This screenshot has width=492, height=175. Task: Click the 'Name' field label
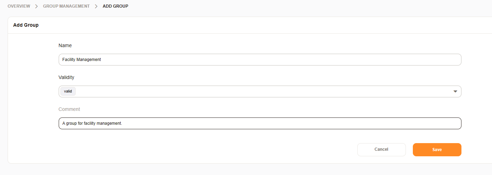(65, 45)
